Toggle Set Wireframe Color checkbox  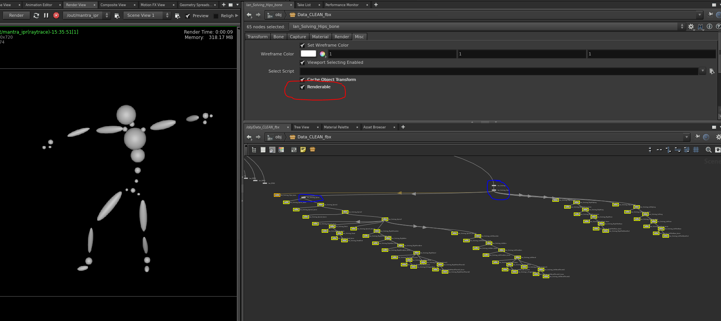coord(303,45)
